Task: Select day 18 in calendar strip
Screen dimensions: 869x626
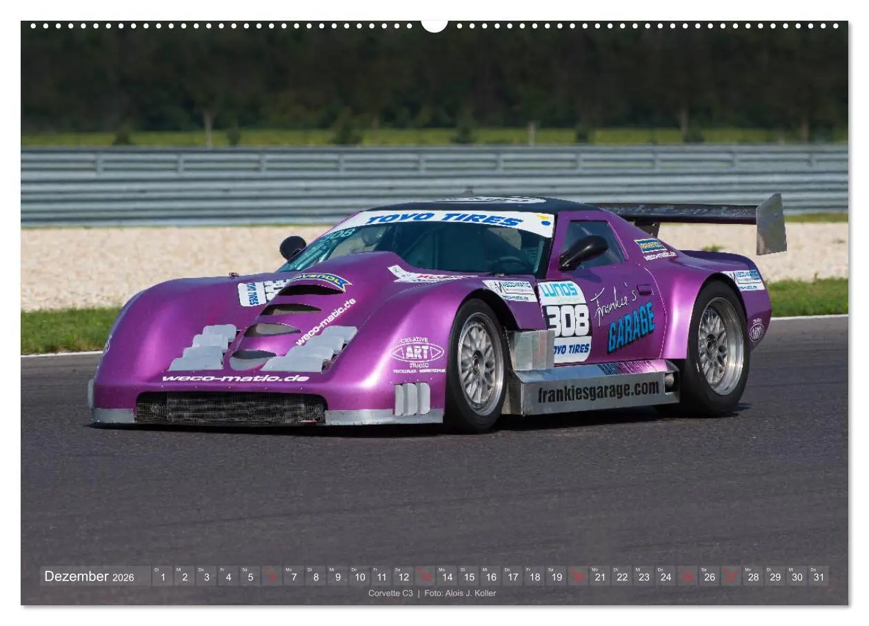Action: tap(535, 576)
